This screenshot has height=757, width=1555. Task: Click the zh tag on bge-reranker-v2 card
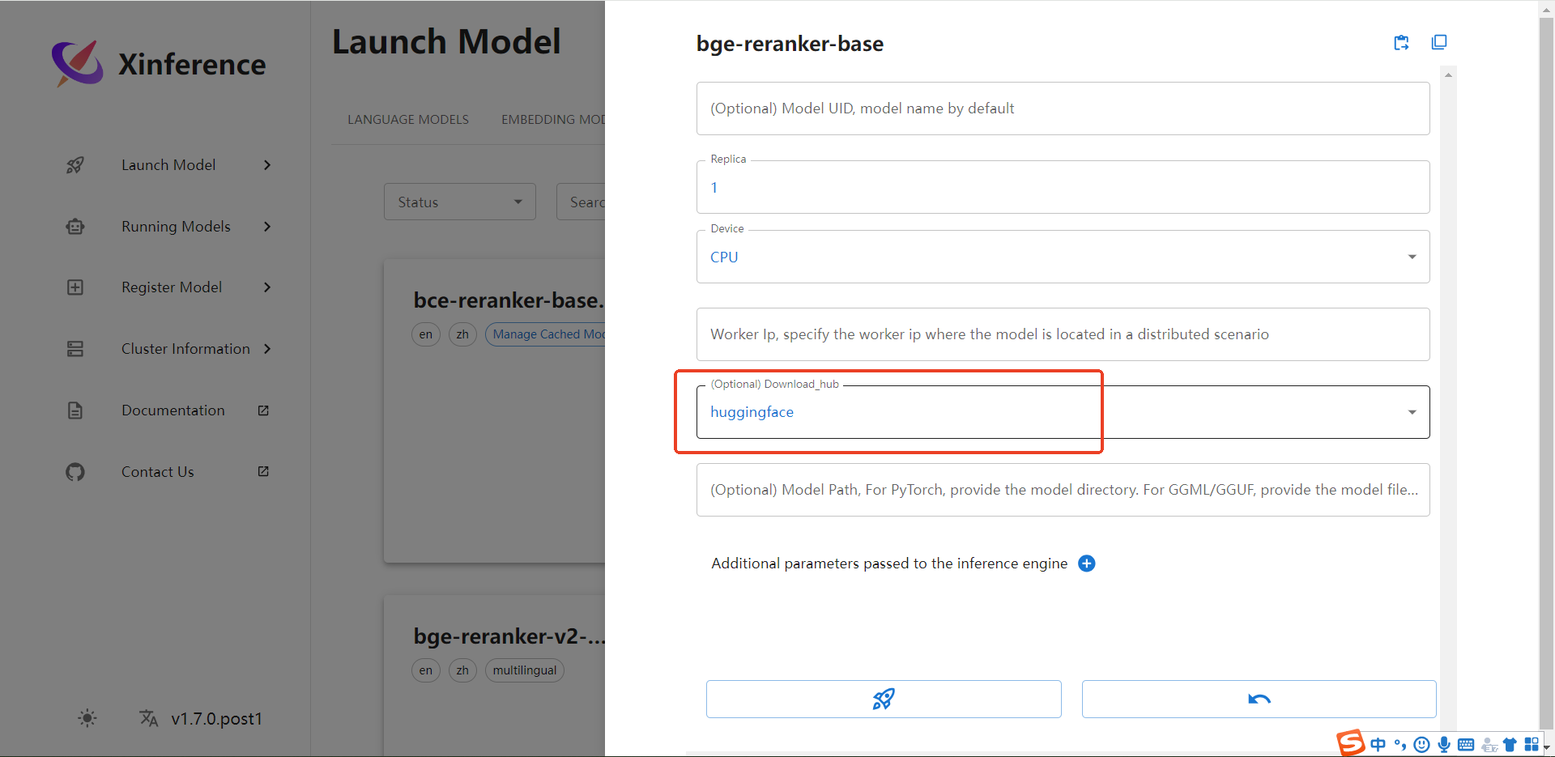point(462,670)
